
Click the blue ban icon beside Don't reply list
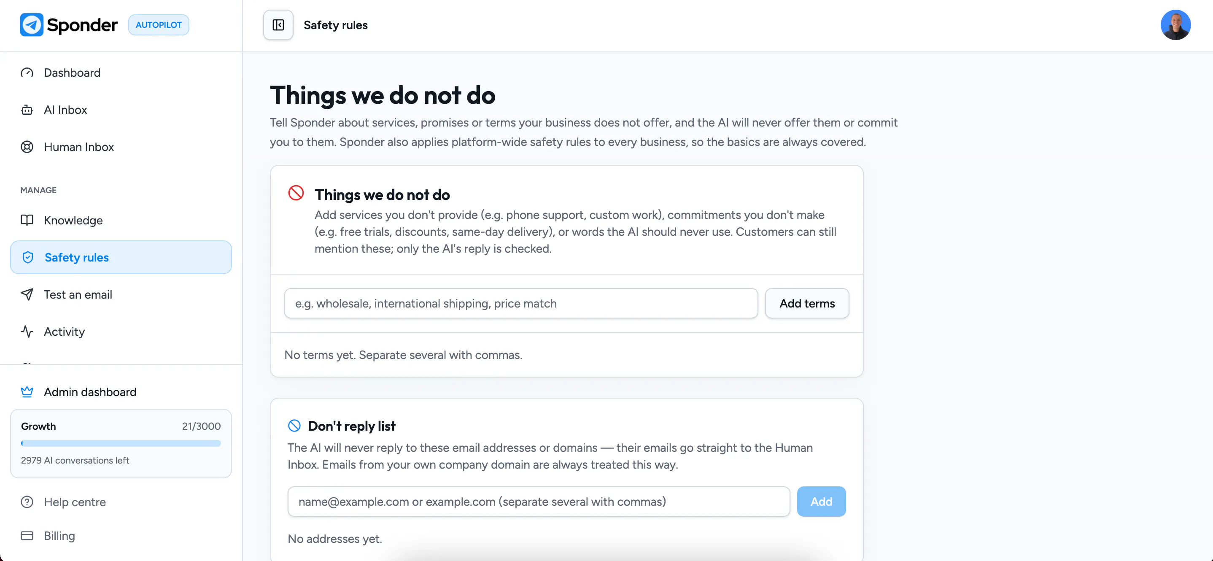(294, 426)
